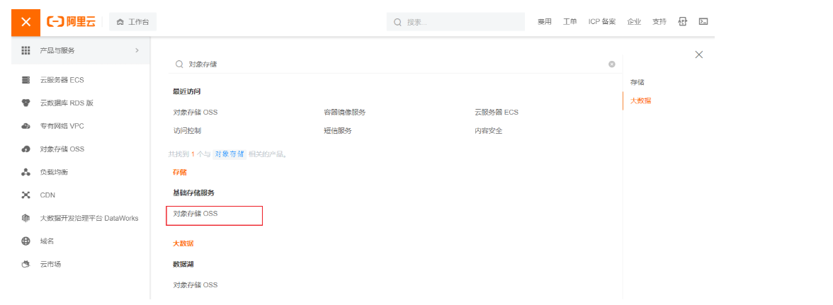Click the 数据湖 subheading

pyautogui.click(x=183, y=264)
